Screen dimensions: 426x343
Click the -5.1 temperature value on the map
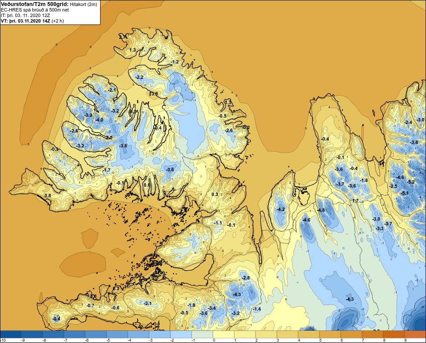pyautogui.click(x=405, y=193)
